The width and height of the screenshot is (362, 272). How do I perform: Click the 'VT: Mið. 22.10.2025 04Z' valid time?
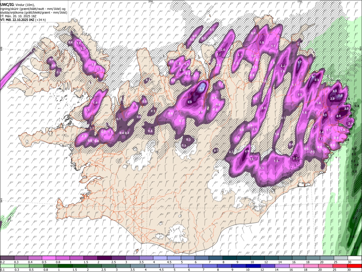pos(18,20)
